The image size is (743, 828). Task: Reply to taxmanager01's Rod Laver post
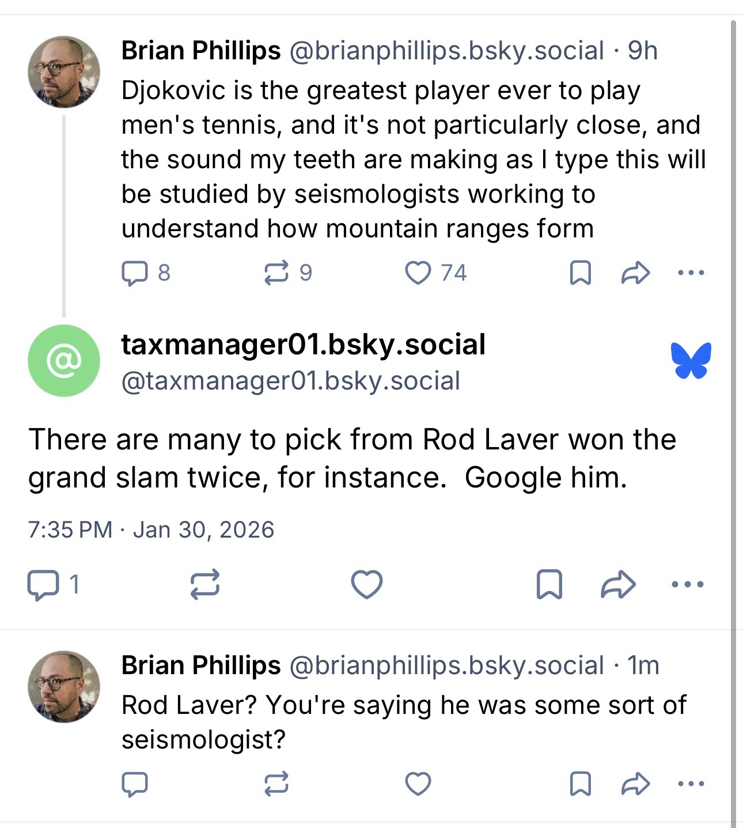point(43,585)
